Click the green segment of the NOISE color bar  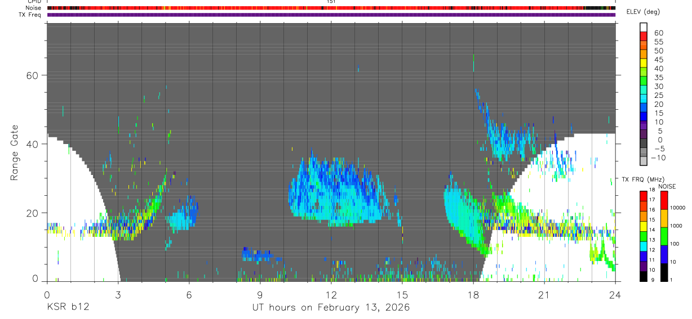(664, 236)
